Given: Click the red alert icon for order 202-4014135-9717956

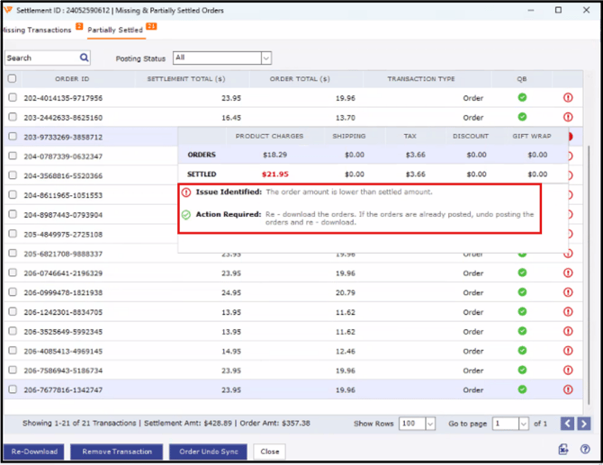Looking at the screenshot, I should (568, 98).
